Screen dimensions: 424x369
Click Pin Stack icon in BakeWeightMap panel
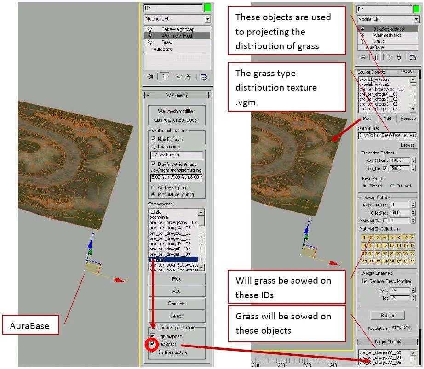click(363, 57)
